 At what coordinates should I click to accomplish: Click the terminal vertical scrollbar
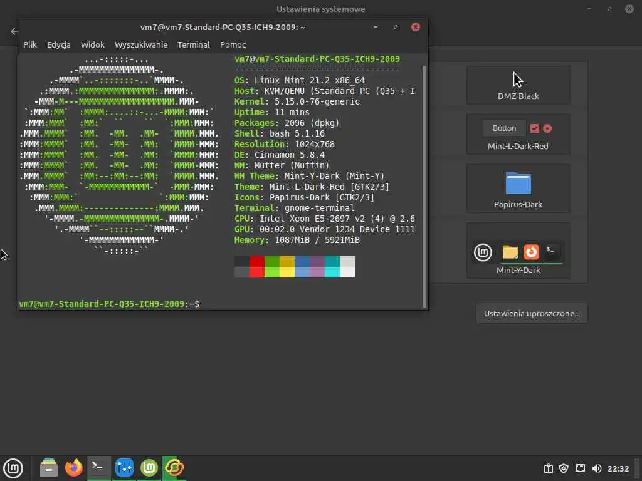pyautogui.click(x=424, y=186)
